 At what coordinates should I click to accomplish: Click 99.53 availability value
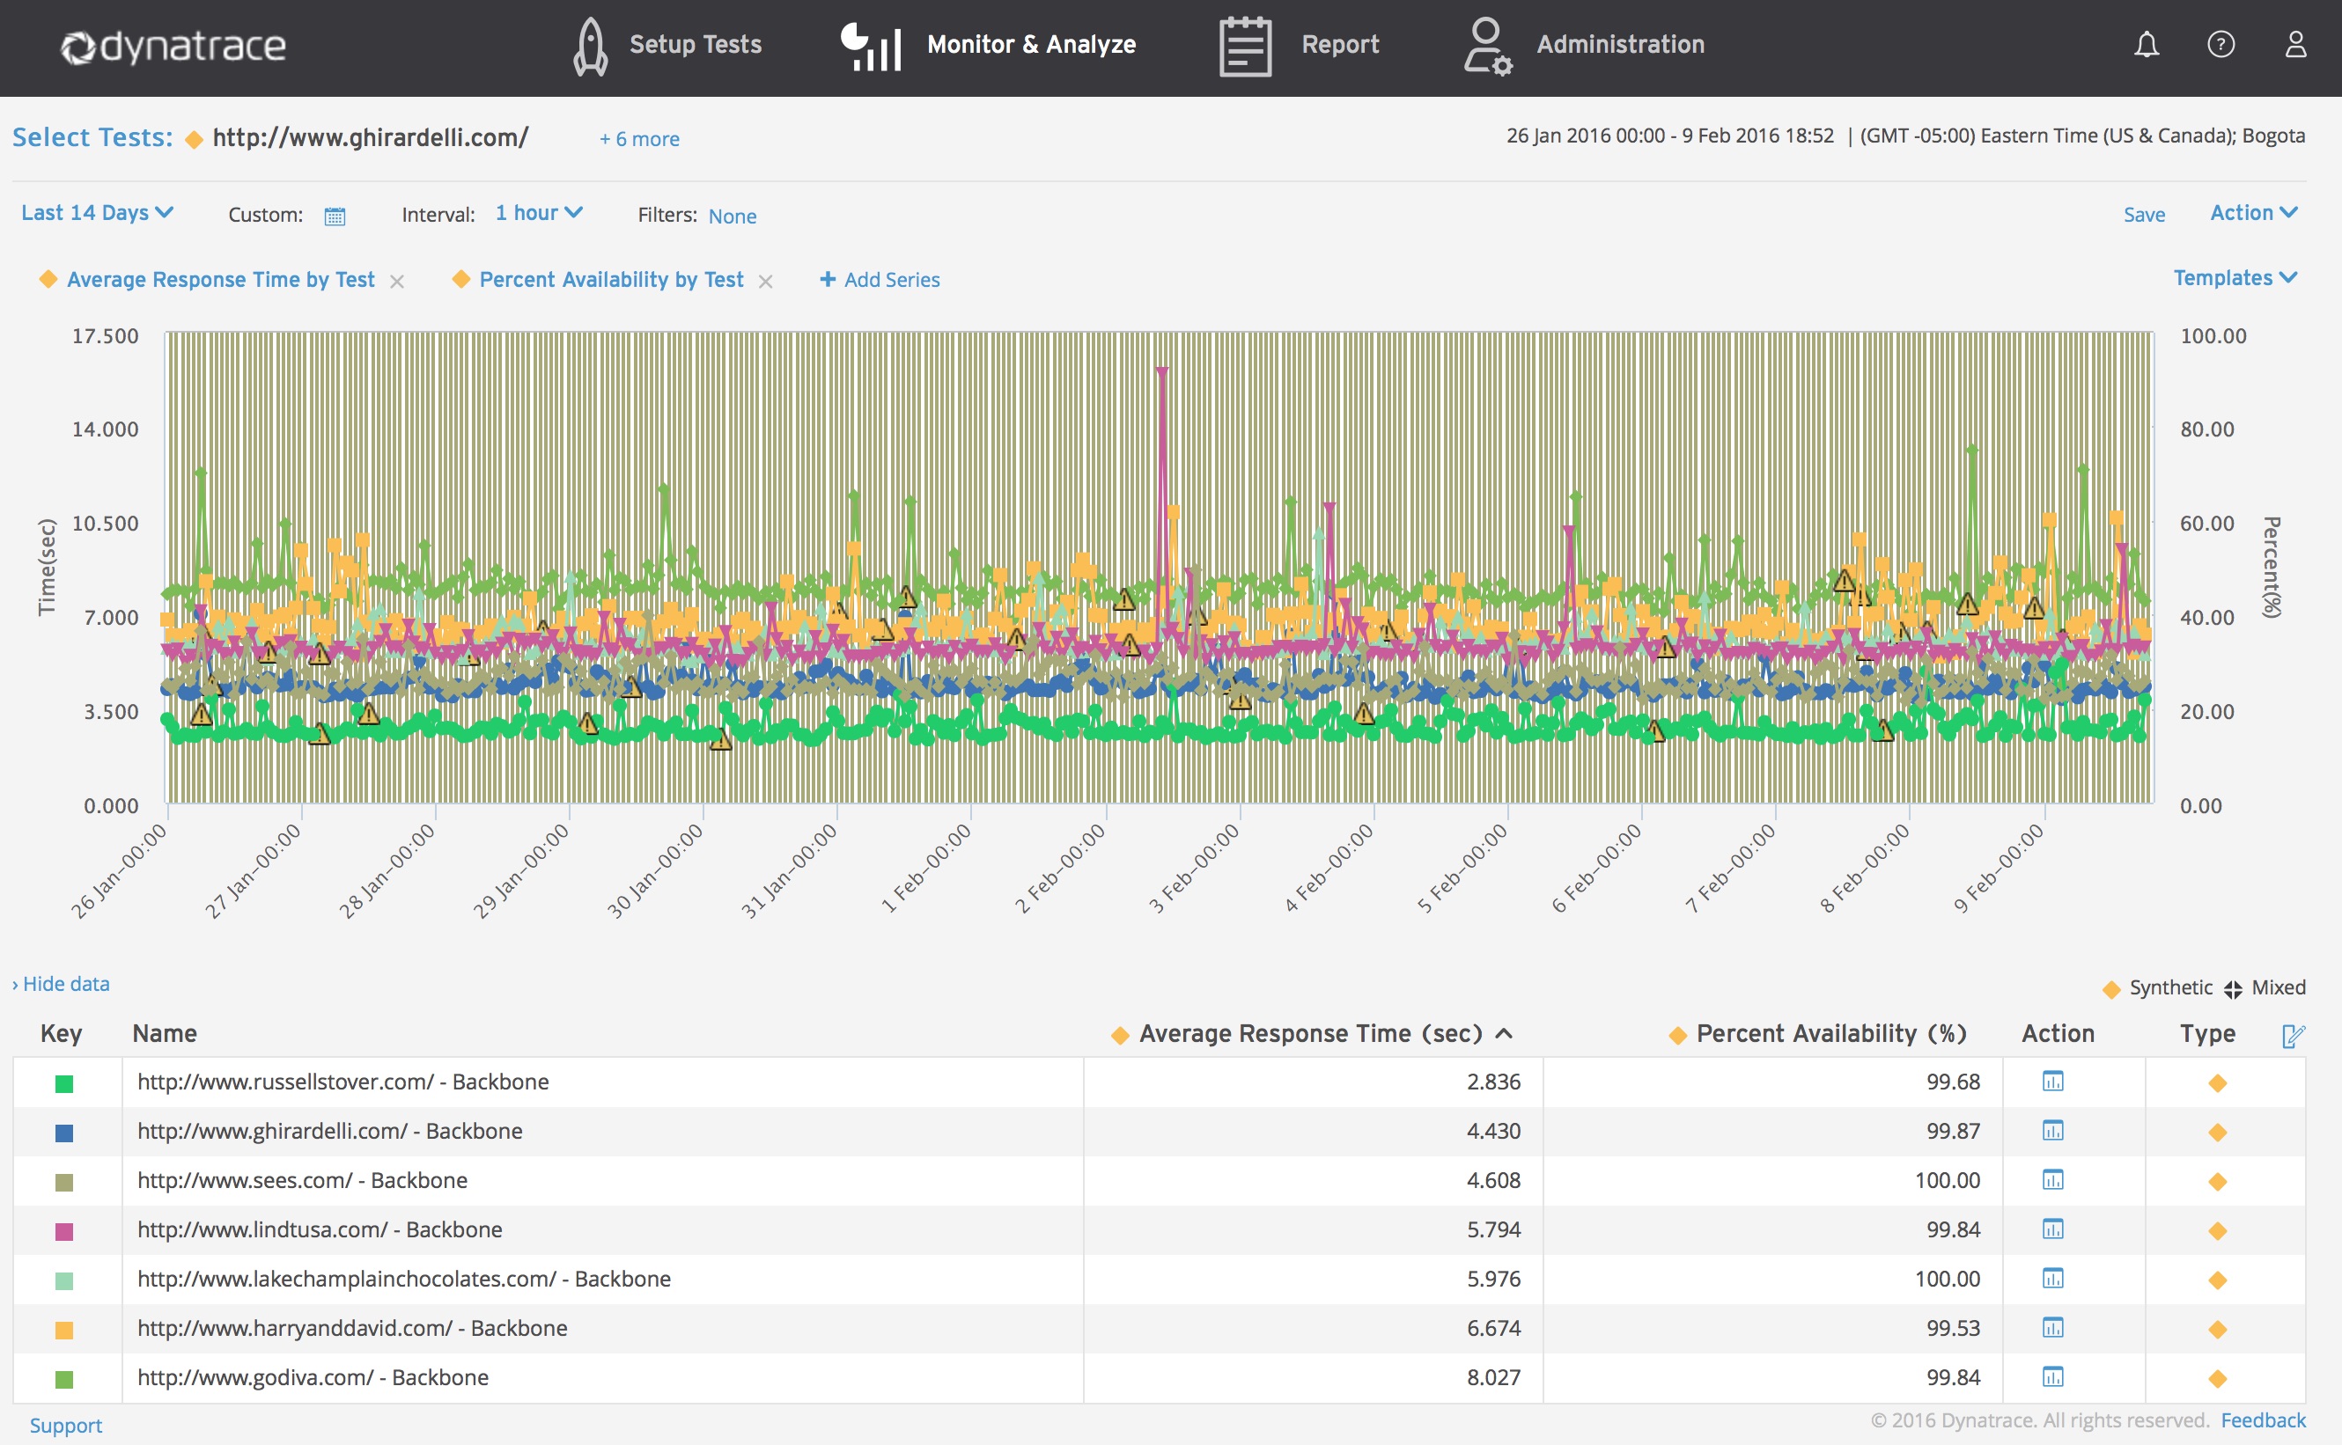tap(1953, 1329)
